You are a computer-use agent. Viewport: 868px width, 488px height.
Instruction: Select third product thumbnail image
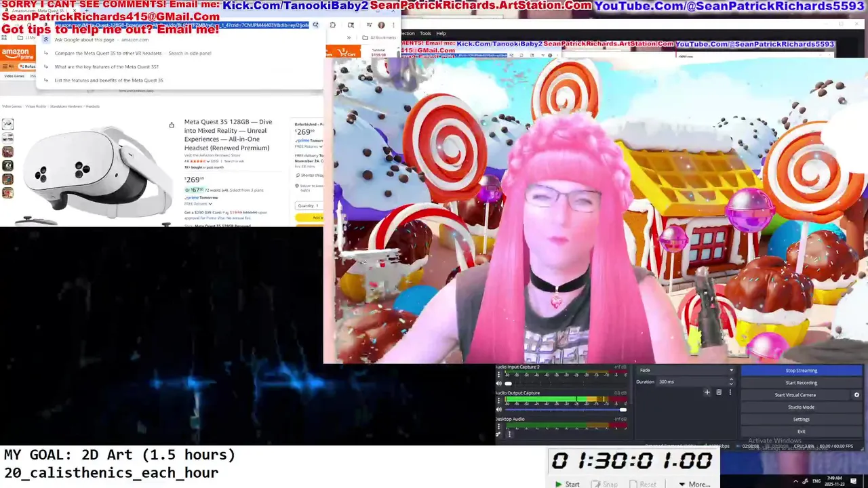(x=7, y=152)
